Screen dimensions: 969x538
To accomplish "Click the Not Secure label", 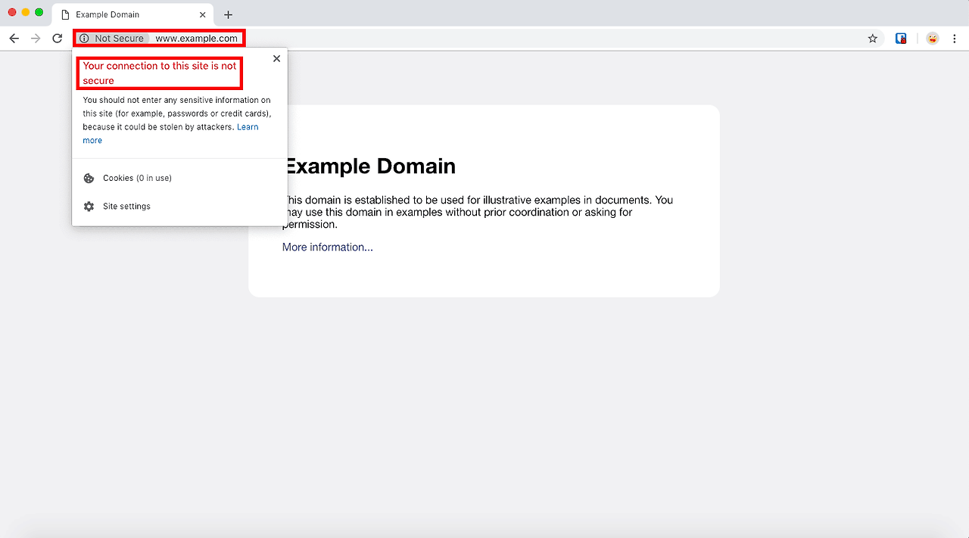I will point(119,39).
